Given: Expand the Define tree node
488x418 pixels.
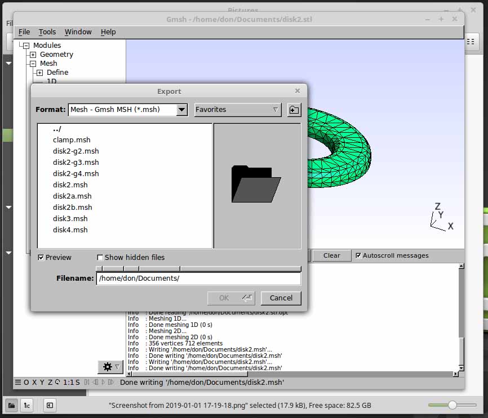Looking at the screenshot, I should (39, 73).
